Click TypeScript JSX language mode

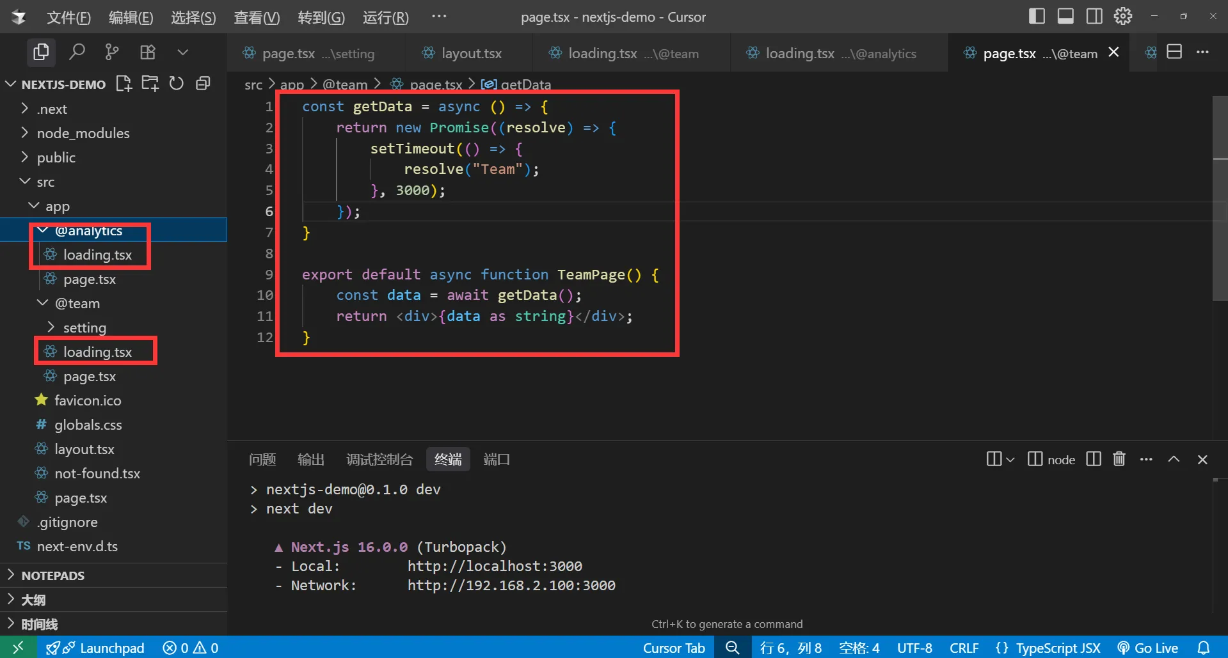(x=1057, y=648)
